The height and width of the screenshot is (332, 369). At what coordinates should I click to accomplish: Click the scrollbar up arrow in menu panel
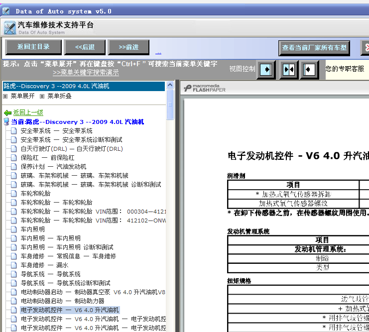(x=170, y=85)
